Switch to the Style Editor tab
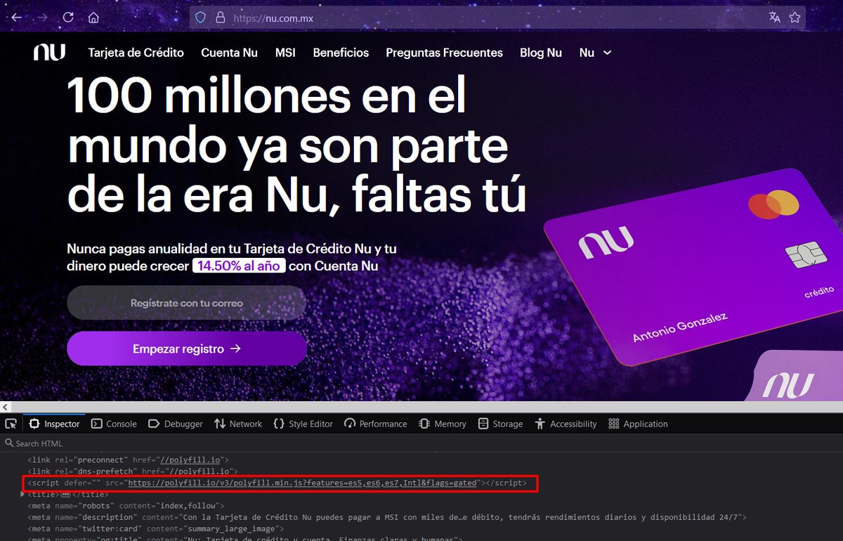843x541 pixels. pyautogui.click(x=303, y=424)
